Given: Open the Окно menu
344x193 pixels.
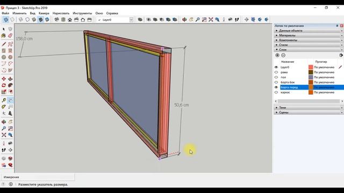Looking at the screenshot, I should coord(99,13).
